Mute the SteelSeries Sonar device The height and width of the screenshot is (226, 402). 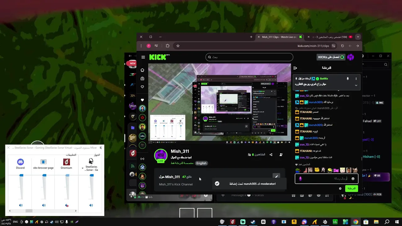pos(91,205)
